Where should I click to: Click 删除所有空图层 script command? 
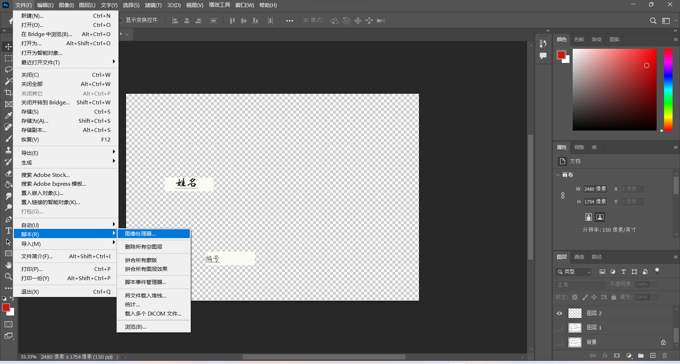point(143,247)
